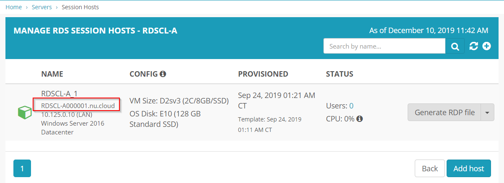504x183 pixels.
Task: Click the Back button
Action: click(x=430, y=168)
